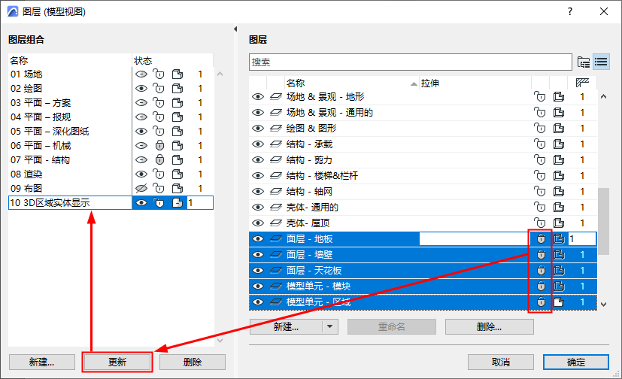622x379 pixels.
Task: Toggle visibility eye of 模型单元 - 模块
Action: pos(258,287)
